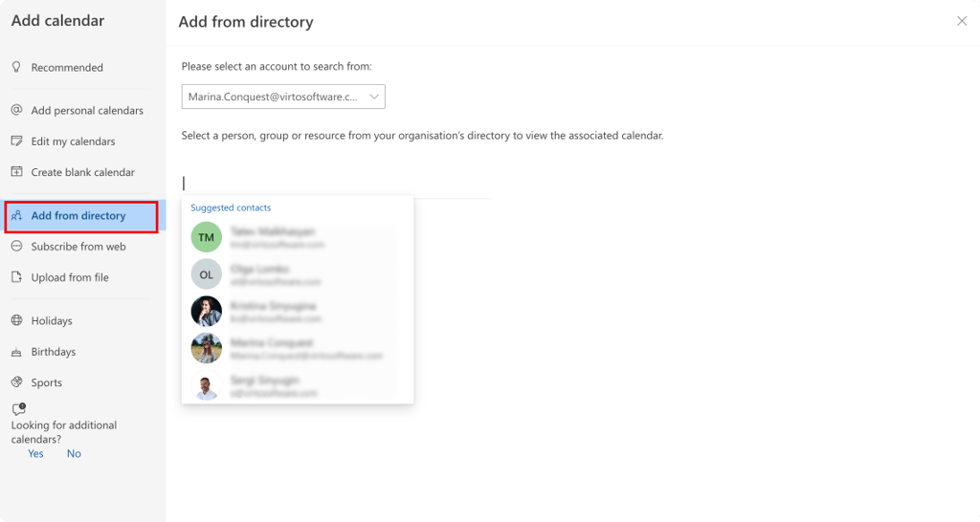The width and height of the screenshot is (980, 522).
Task: Select Add from directory
Action: (81, 216)
